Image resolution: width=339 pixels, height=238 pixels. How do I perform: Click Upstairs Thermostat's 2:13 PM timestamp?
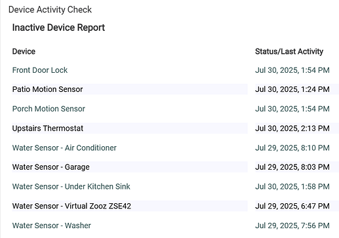click(x=292, y=129)
